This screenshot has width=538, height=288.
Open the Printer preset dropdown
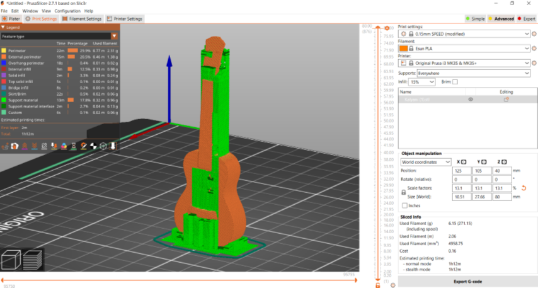click(464, 63)
